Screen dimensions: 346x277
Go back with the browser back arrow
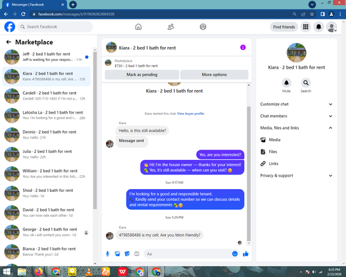pyautogui.click(x=6, y=14)
